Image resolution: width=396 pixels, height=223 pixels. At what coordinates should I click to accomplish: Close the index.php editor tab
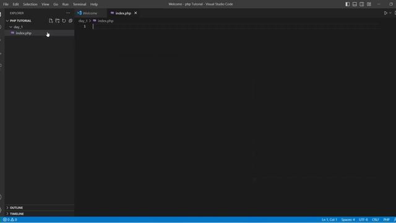136,13
